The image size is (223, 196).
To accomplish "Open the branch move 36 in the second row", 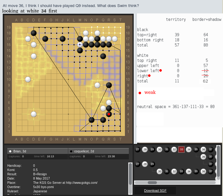I will (204, 157).
